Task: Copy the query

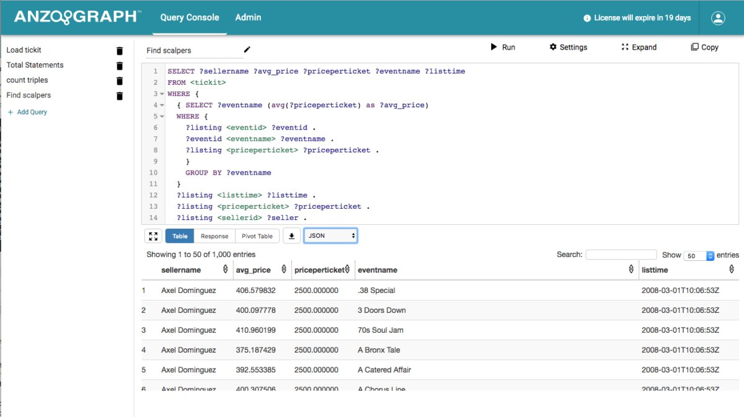Action: (x=705, y=47)
